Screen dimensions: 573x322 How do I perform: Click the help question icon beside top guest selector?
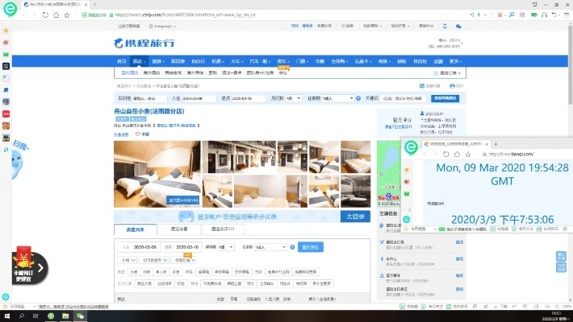point(358,98)
